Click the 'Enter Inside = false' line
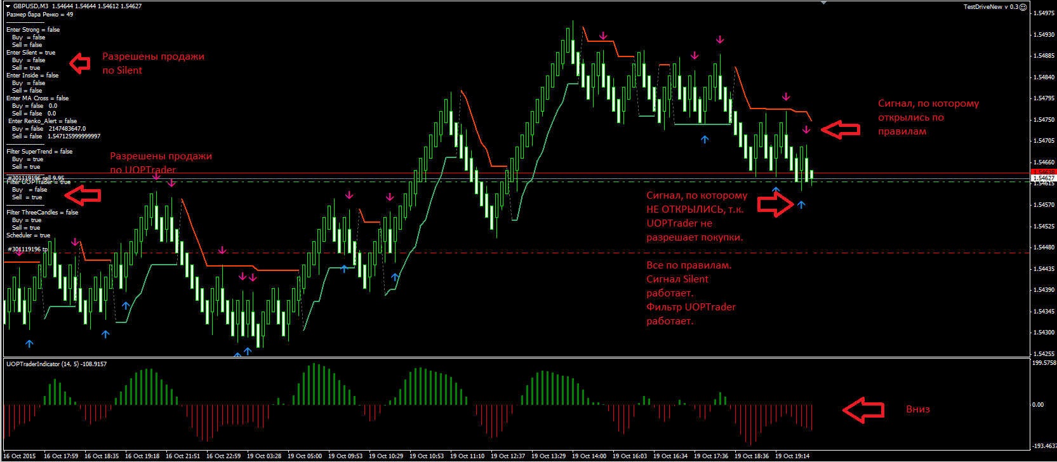The image size is (1057, 462). pyautogui.click(x=32, y=76)
